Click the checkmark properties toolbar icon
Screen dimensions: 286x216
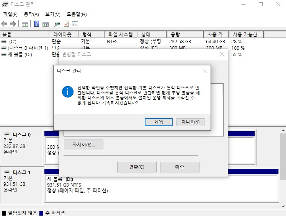[66, 24]
